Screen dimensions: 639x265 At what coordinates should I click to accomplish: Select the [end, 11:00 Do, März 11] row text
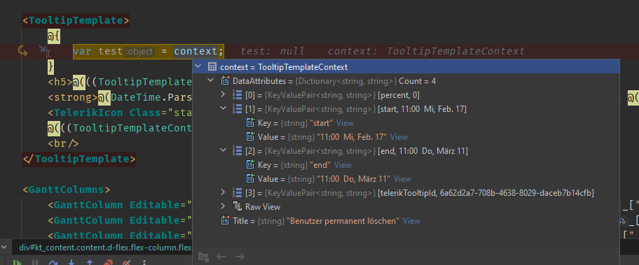point(423,151)
